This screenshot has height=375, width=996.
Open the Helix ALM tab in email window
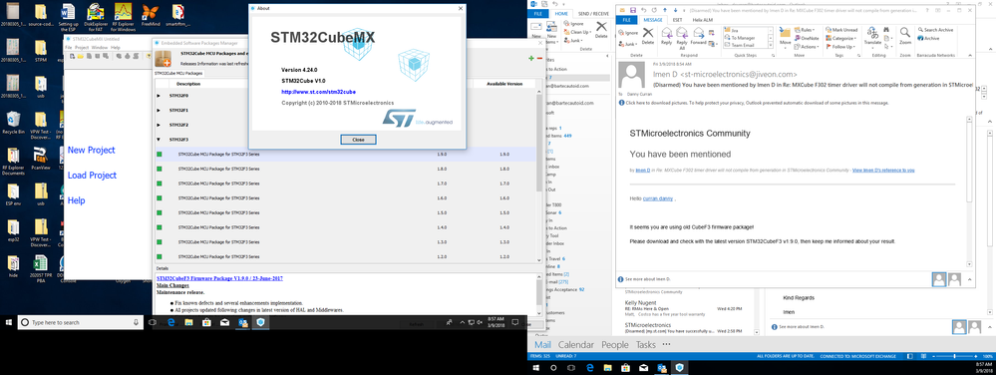702,20
